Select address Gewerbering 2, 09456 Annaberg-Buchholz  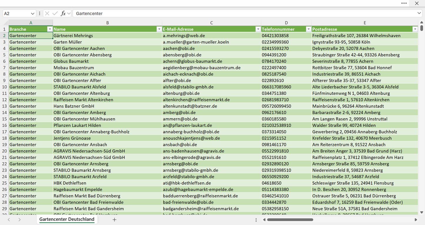365,132
